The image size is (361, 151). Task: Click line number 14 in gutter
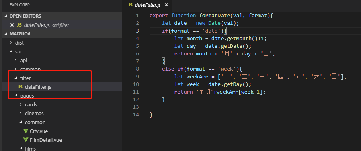pyautogui.click(x=136, y=115)
